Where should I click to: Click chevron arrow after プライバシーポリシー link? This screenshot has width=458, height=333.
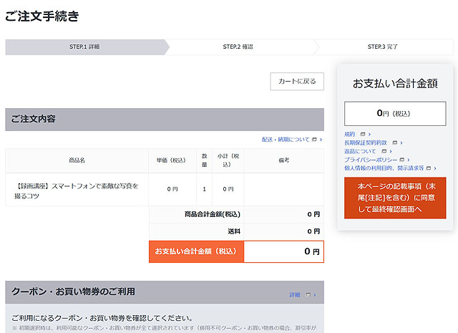coord(408,160)
